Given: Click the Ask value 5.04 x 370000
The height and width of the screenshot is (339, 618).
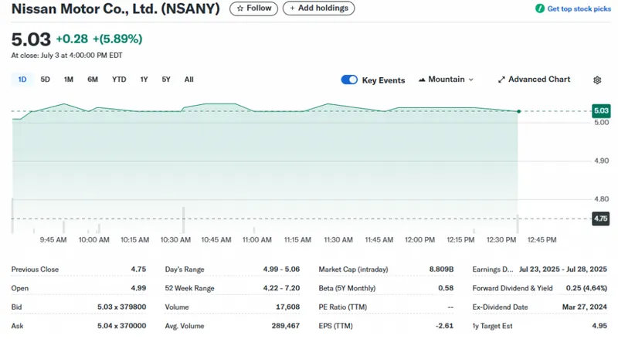Looking at the screenshot, I should click(122, 326).
